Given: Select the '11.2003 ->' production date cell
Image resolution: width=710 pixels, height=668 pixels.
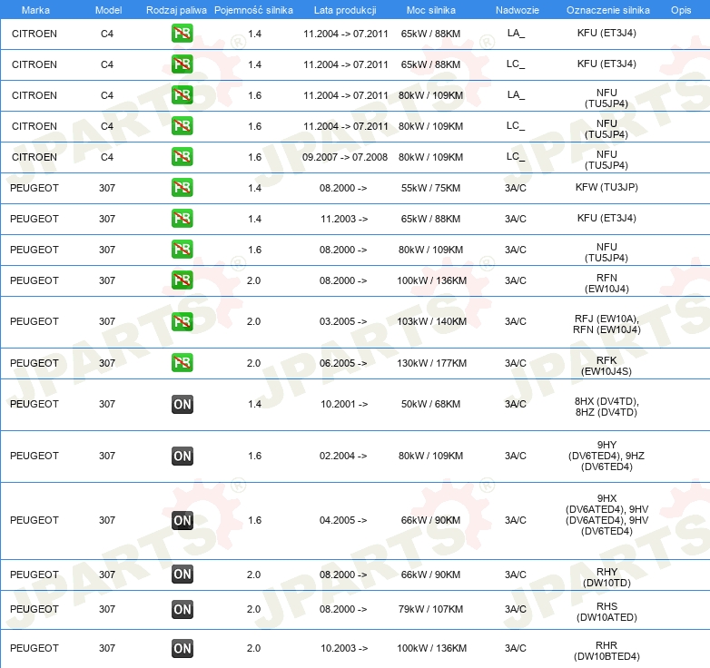Looking at the screenshot, I should click(344, 219).
